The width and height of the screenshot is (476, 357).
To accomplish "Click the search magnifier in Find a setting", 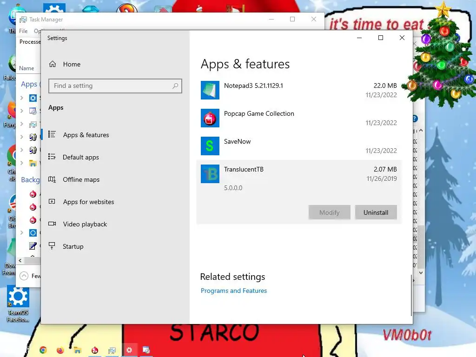I will (175, 86).
